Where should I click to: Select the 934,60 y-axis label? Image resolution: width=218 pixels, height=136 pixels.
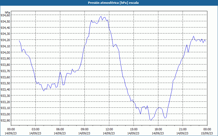5,15
